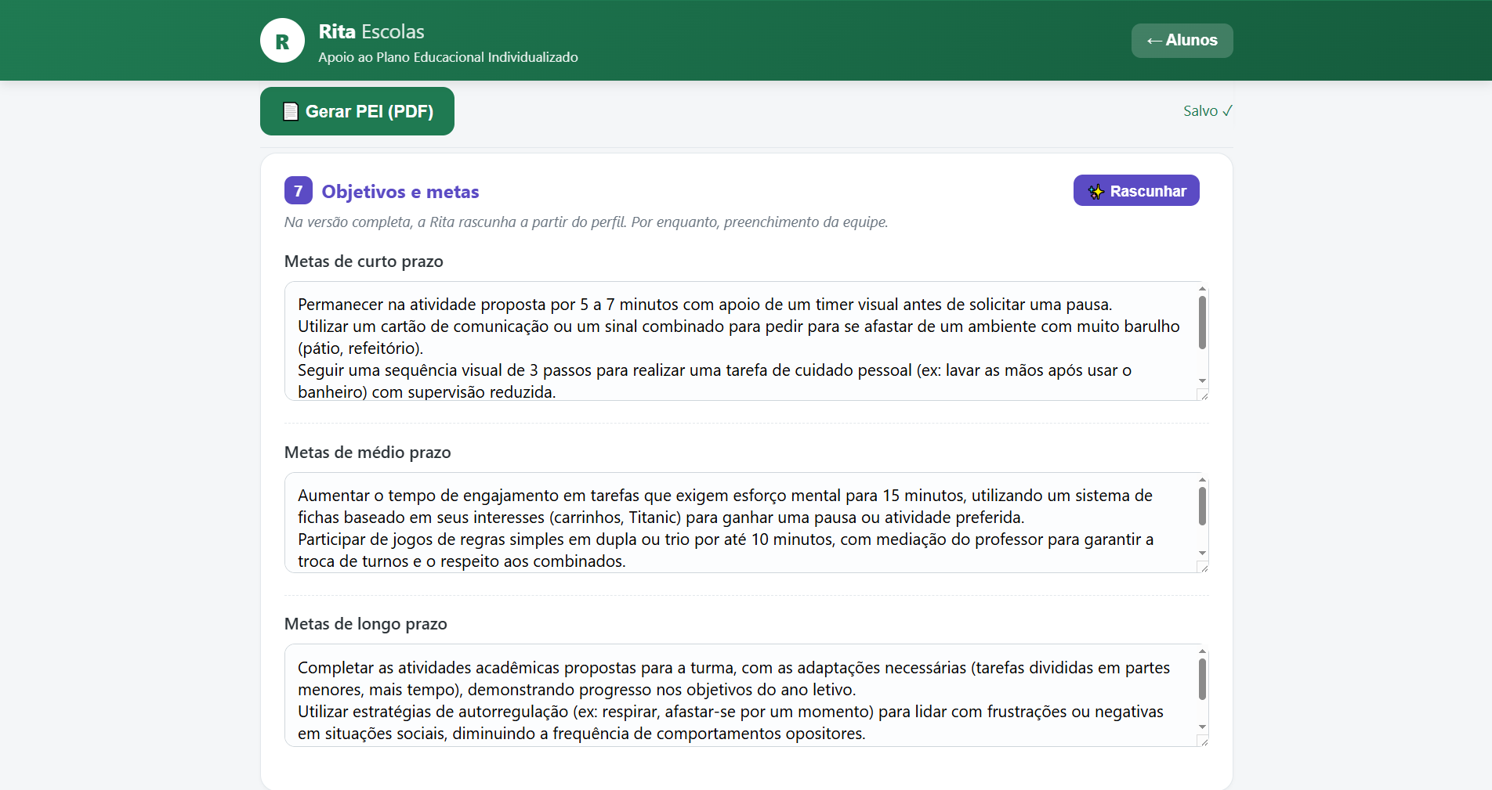Click the section number 7 badge

(298, 191)
